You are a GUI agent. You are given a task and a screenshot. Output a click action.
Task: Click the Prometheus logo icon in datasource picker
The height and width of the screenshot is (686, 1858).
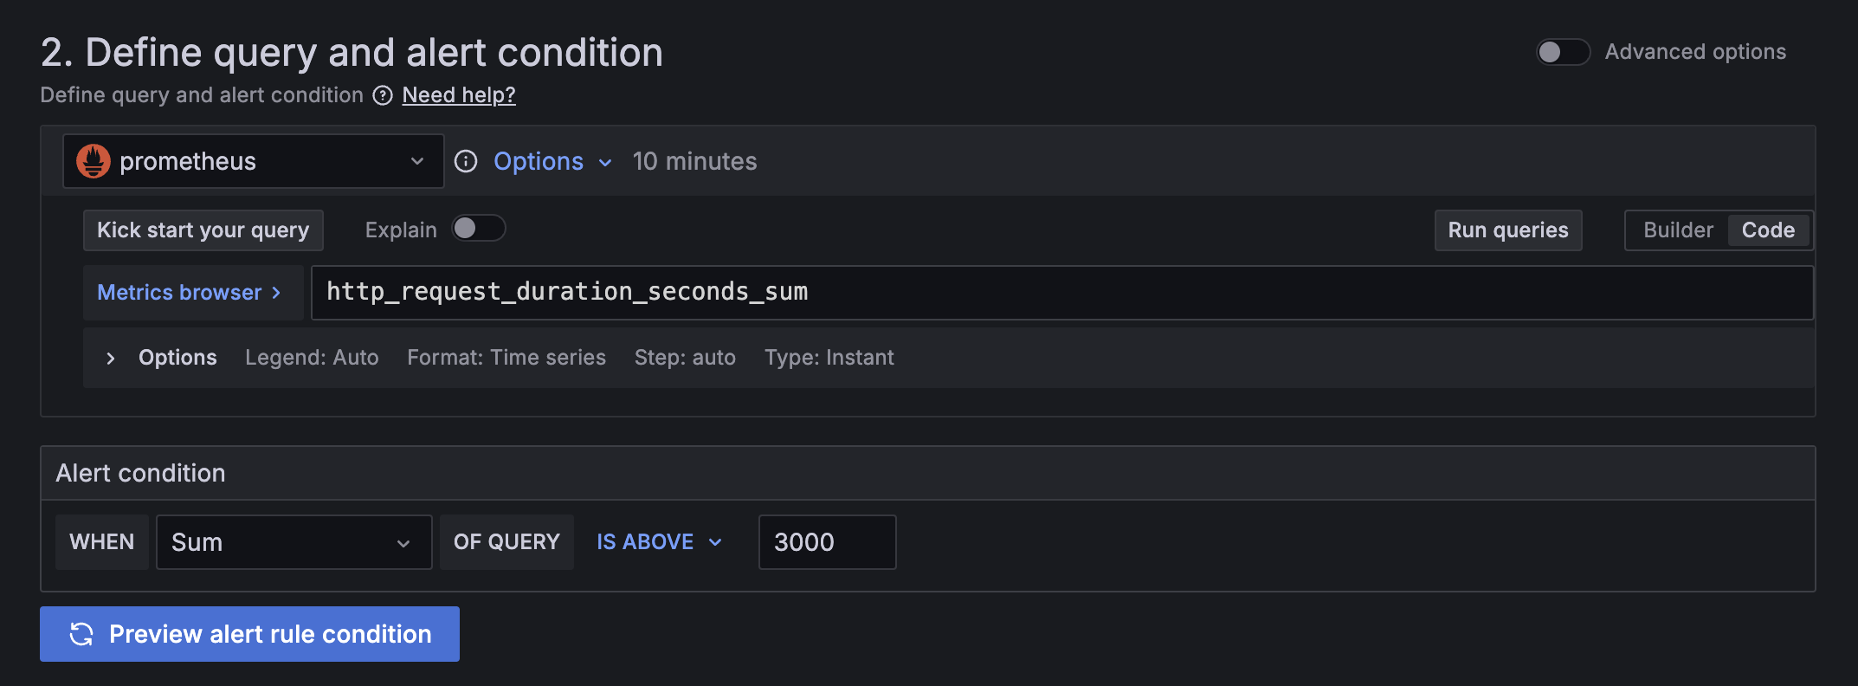pyautogui.click(x=94, y=160)
